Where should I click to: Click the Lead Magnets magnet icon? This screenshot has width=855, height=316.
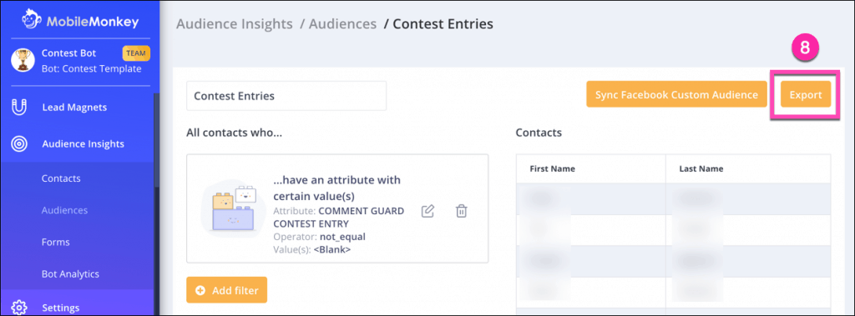click(19, 108)
